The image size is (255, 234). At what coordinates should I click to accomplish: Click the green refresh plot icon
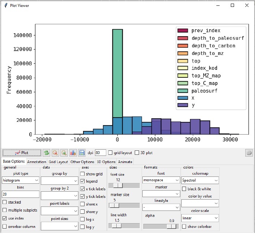47,153
